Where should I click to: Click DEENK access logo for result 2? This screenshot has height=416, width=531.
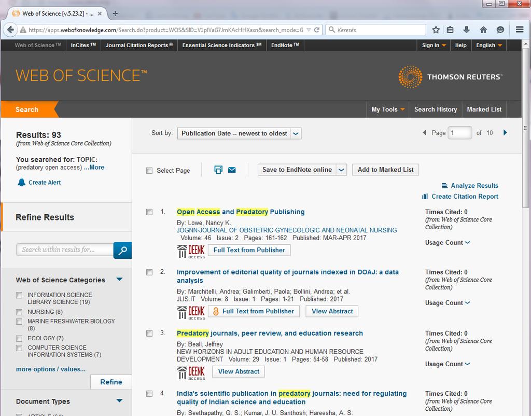click(x=191, y=313)
